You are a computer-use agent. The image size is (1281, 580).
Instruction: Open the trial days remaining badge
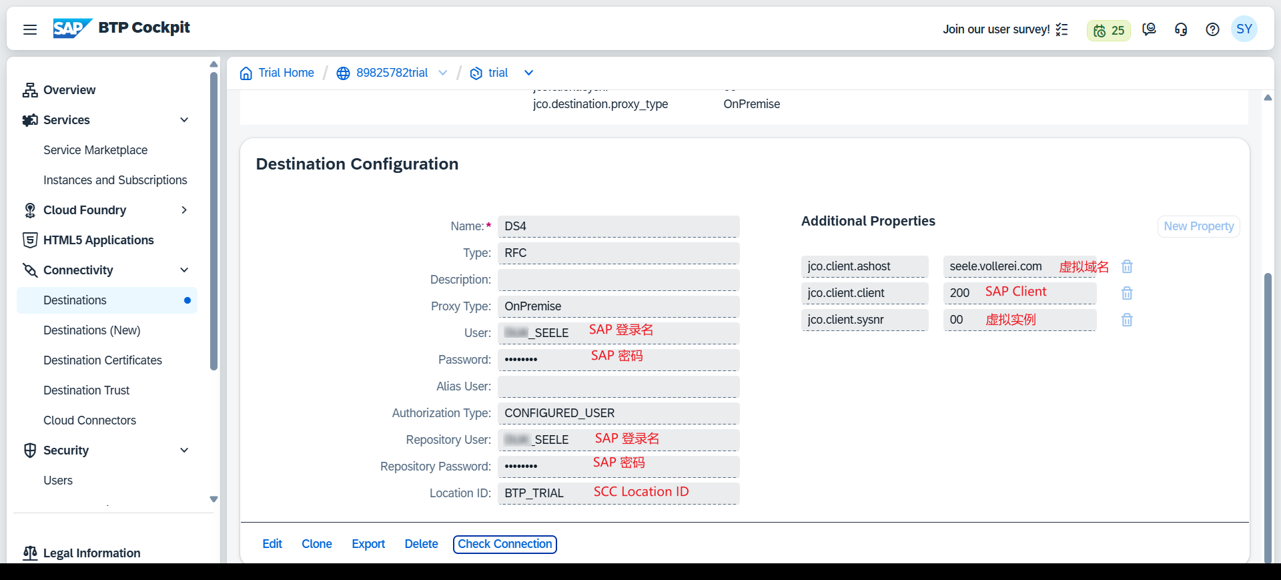point(1109,30)
